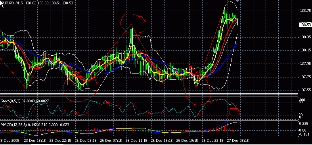Click the 26 Dec 11:15 time label
This screenshot has width=312, height=145.
coord(136,140)
